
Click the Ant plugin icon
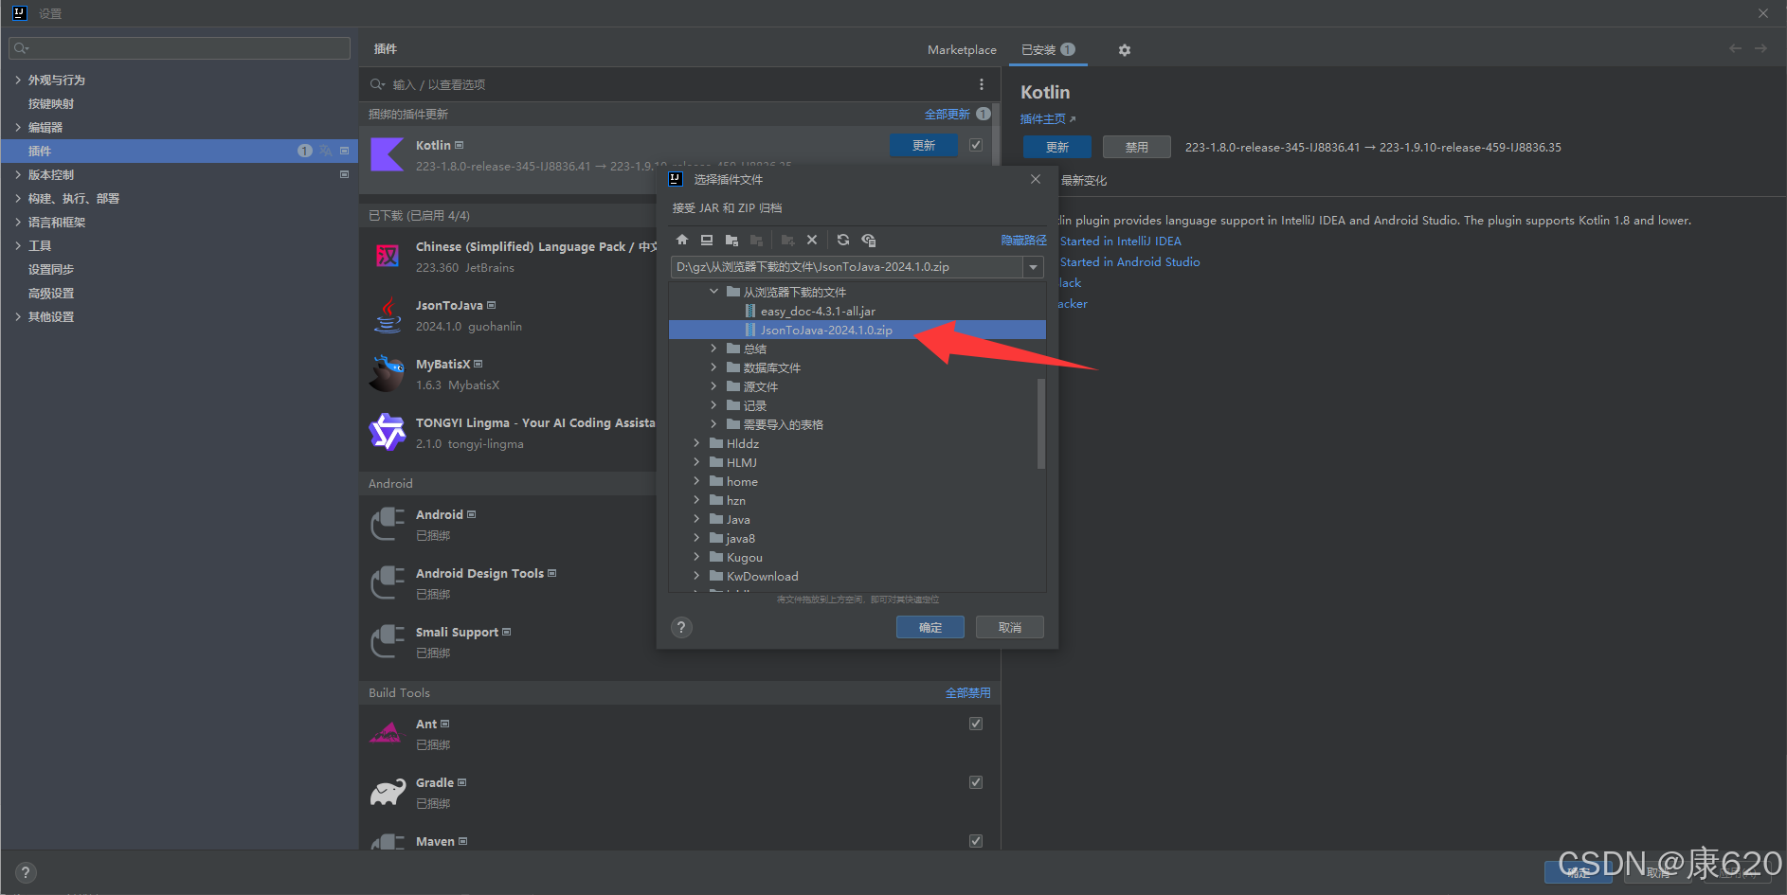387,733
